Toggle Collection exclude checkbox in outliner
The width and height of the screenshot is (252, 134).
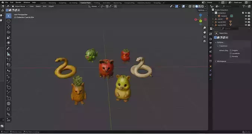pos(243,13)
